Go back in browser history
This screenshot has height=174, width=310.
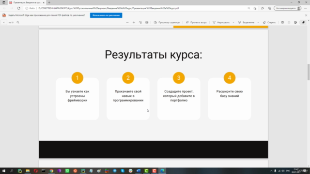pos(4,8)
